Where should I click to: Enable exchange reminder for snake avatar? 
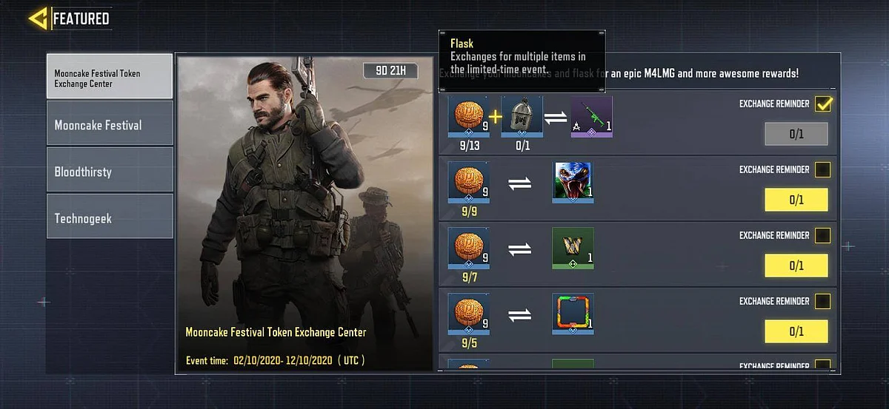click(822, 170)
